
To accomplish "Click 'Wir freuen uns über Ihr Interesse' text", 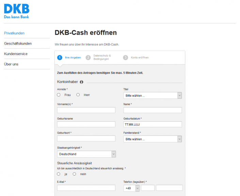I will (x=87, y=44).
